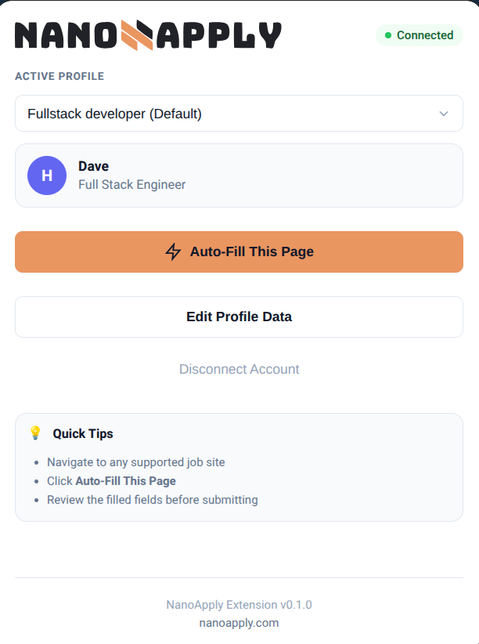
Task: Expand the profile dropdown chevron arrow
Action: 444,114
